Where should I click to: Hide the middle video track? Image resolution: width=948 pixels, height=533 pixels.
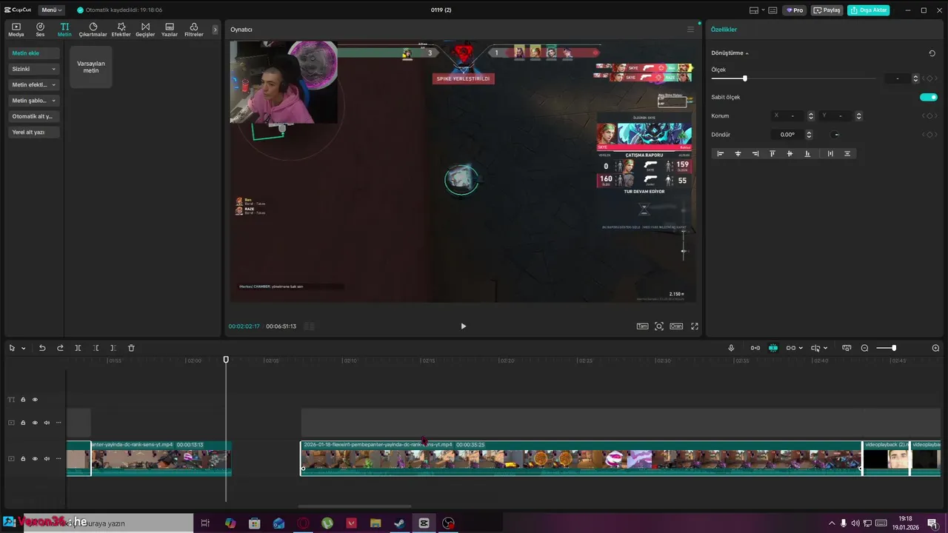pyautogui.click(x=35, y=423)
